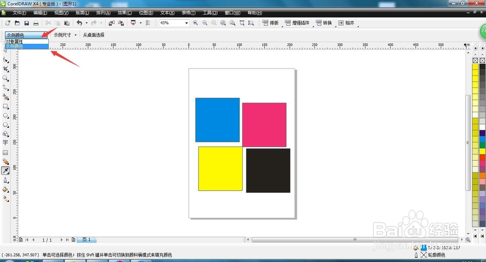
Task: Jump to the first page arrow
Action: 27,240
